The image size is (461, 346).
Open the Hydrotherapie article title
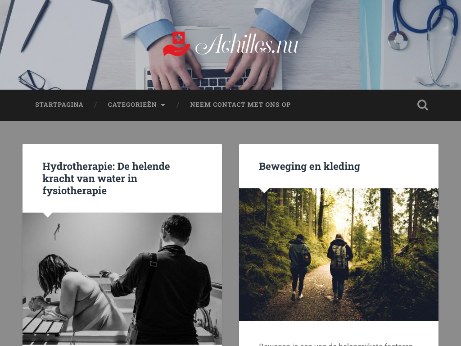point(106,178)
